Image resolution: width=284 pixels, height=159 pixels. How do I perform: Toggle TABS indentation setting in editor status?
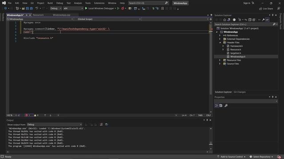click(200, 115)
